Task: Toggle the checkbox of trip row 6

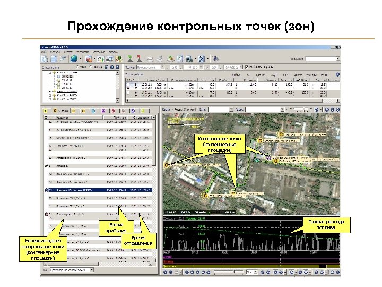Action: pyautogui.click(x=128, y=92)
